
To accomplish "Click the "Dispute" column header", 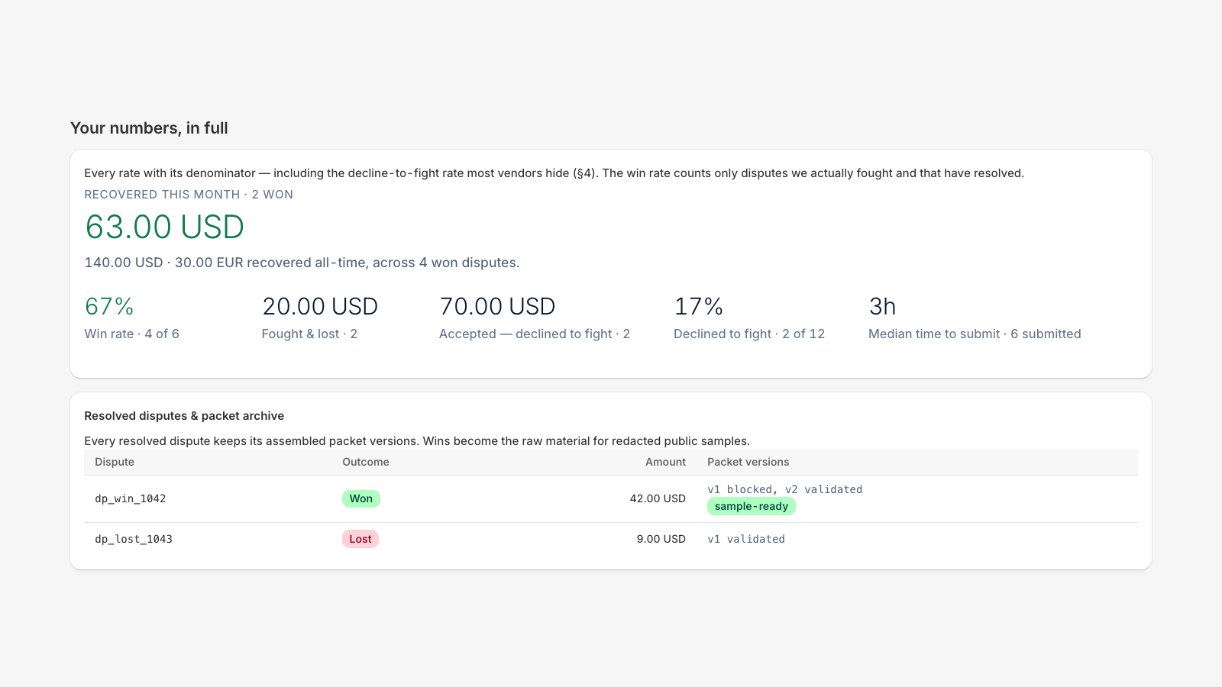I will [x=115, y=462].
